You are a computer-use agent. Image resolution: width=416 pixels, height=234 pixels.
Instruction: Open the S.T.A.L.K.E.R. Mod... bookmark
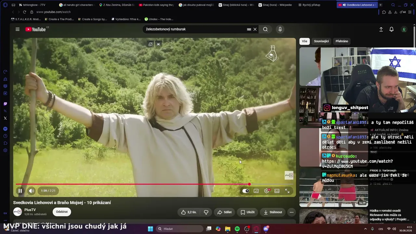point(26,19)
